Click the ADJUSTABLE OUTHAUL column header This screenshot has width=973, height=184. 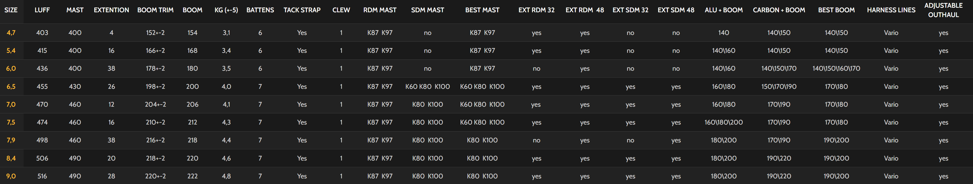pyautogui.click(x=943, y=10)
